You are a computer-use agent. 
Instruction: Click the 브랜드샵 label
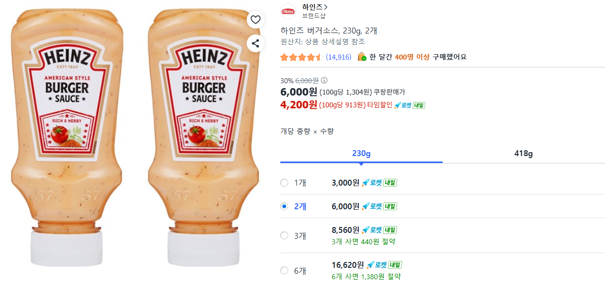coord(314,16)
